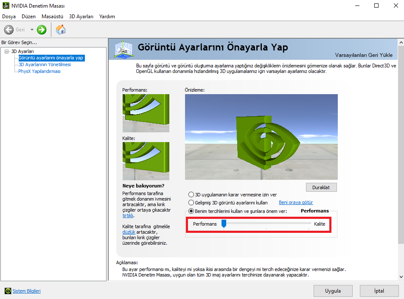Click the Sistem Bilgileri icon
Image resolution: width=404 pixels, height=299 pixels.
[x=8, y=291]
